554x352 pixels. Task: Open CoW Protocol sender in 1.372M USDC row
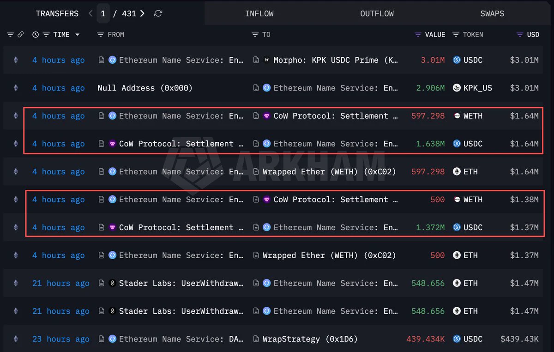click(181, 227)
